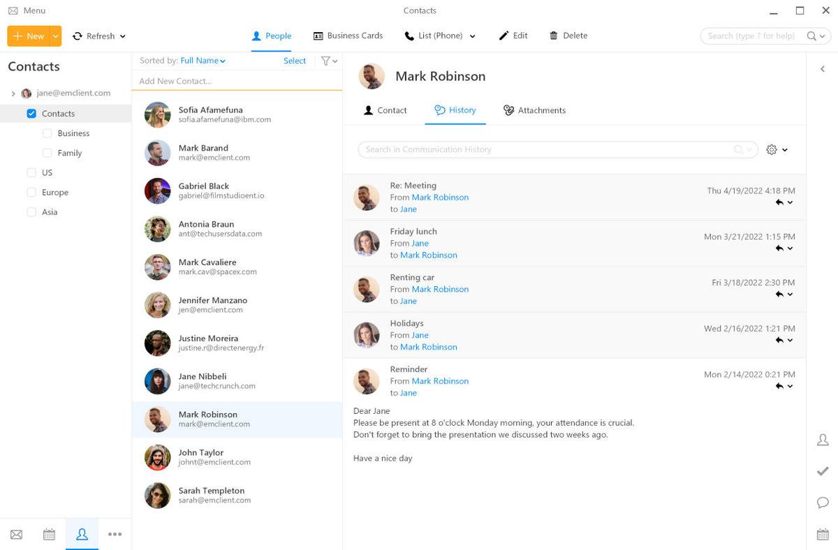Expand the jane@emclient.com account tree

pos(13,94)
